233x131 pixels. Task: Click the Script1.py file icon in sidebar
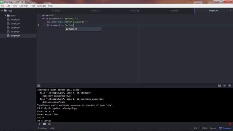8,20
